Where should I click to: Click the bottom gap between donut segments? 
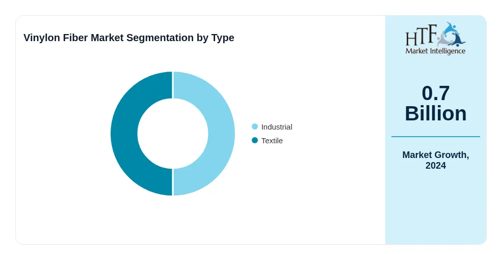point(173,182)
